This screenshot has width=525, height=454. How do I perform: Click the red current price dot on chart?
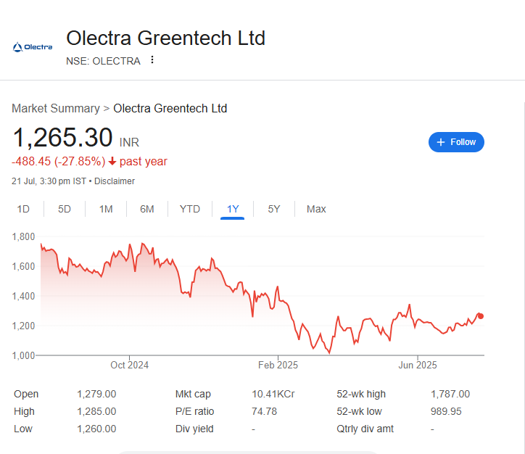[x=481, y=316]
